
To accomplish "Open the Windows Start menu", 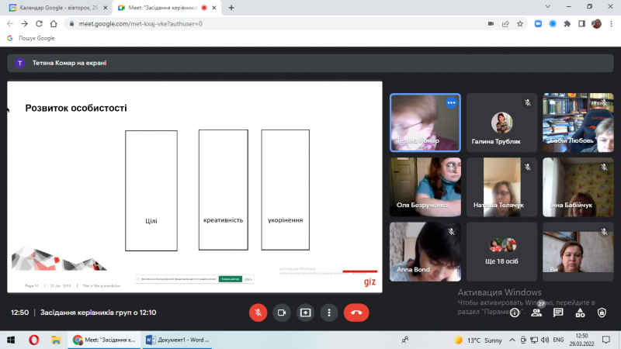I will (x=11, y=340).
